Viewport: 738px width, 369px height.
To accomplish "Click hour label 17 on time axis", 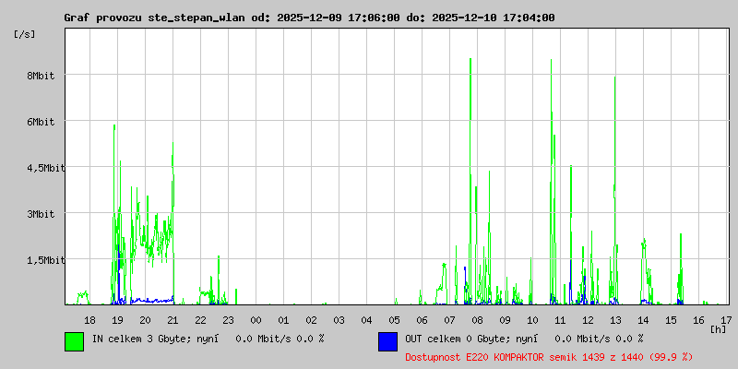I will tap(726, 320).
